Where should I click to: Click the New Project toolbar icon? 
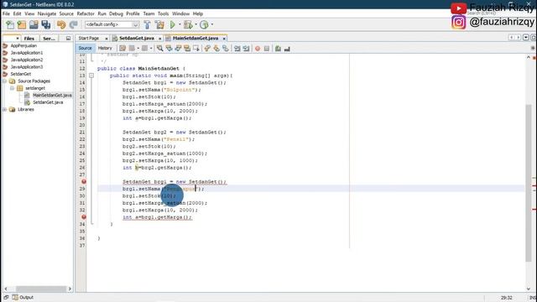pyautogui.click(x=22, y=24)
